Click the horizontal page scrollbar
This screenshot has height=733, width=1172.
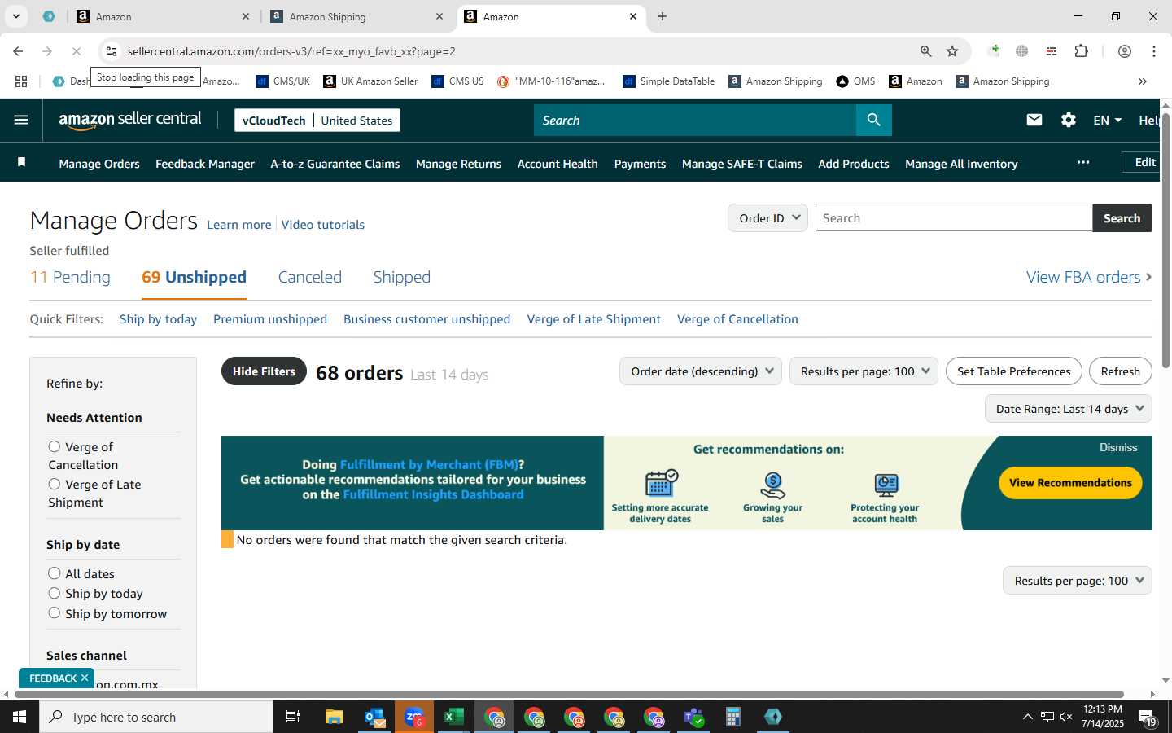pyautogui.click(x=570, y=695)
